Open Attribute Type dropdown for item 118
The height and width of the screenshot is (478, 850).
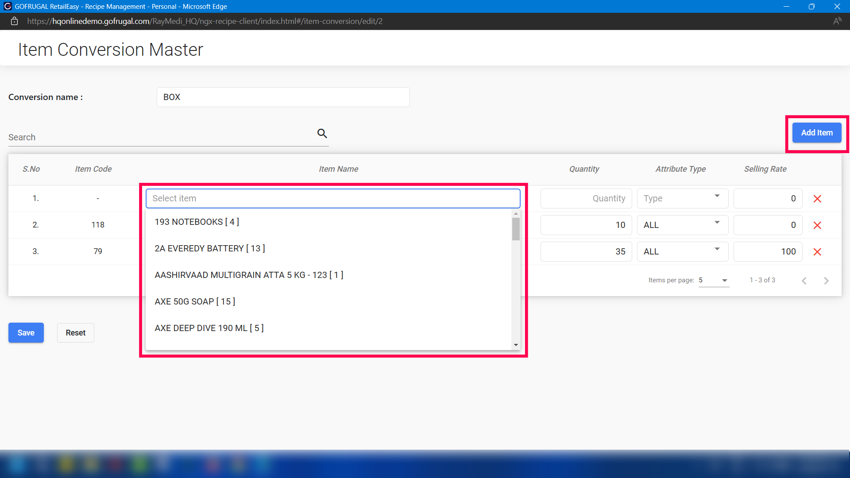point(682,225)
